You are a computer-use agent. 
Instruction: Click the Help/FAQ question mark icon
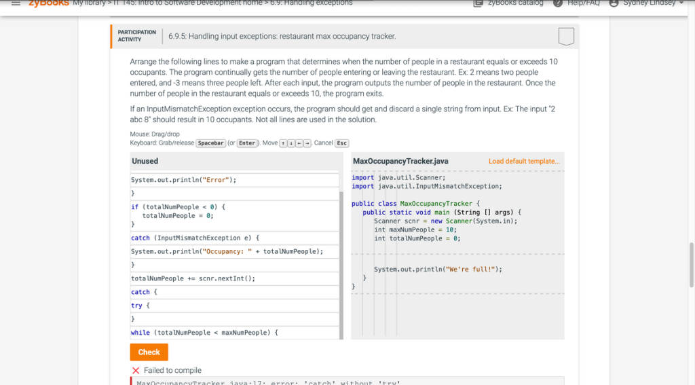(558, 3)
